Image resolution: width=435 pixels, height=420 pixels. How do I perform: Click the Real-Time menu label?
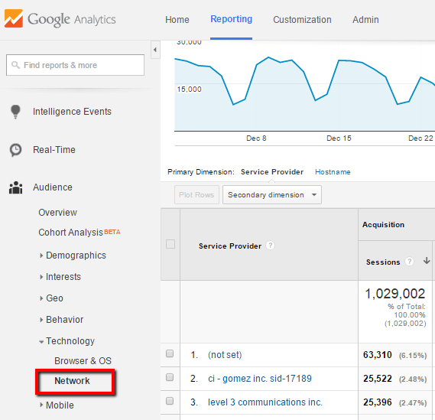[x=54, y=150]
